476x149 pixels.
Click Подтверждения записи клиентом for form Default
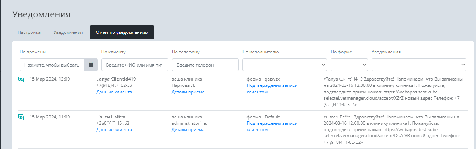click(x=272, y=126)
